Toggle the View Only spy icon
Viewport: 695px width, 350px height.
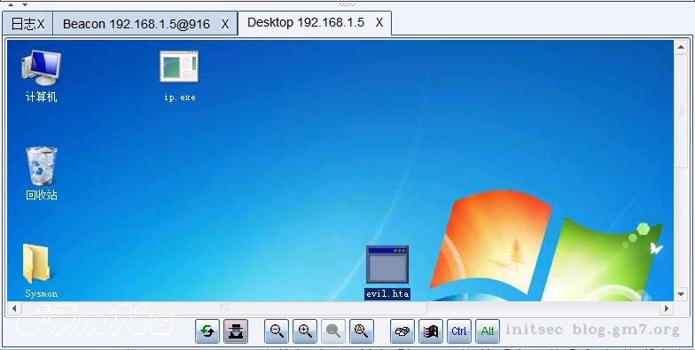pos(236,331)
